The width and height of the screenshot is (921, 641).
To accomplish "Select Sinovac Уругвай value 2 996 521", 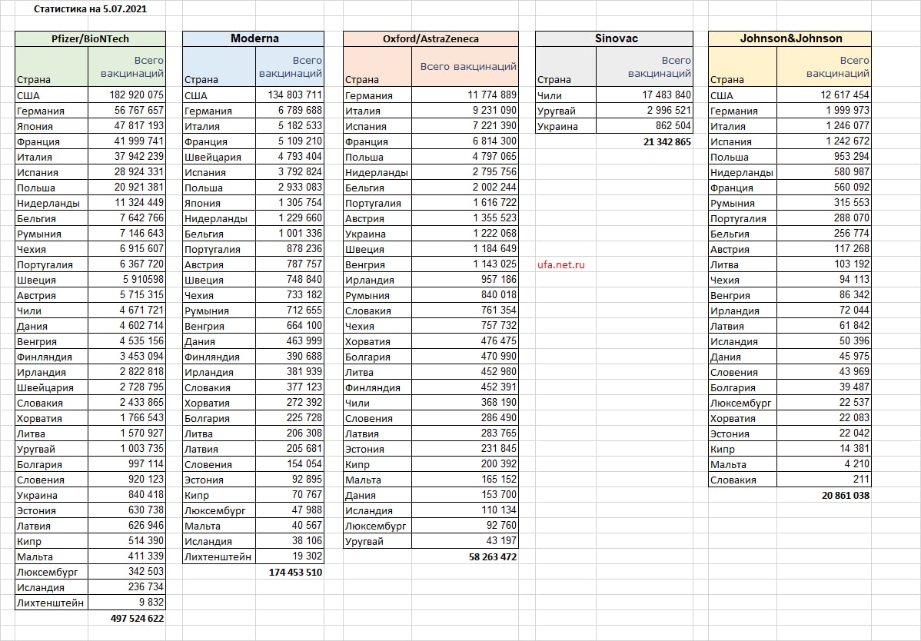I will 644,111.
